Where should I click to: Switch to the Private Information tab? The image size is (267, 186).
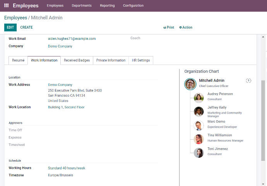click(111, 60)
